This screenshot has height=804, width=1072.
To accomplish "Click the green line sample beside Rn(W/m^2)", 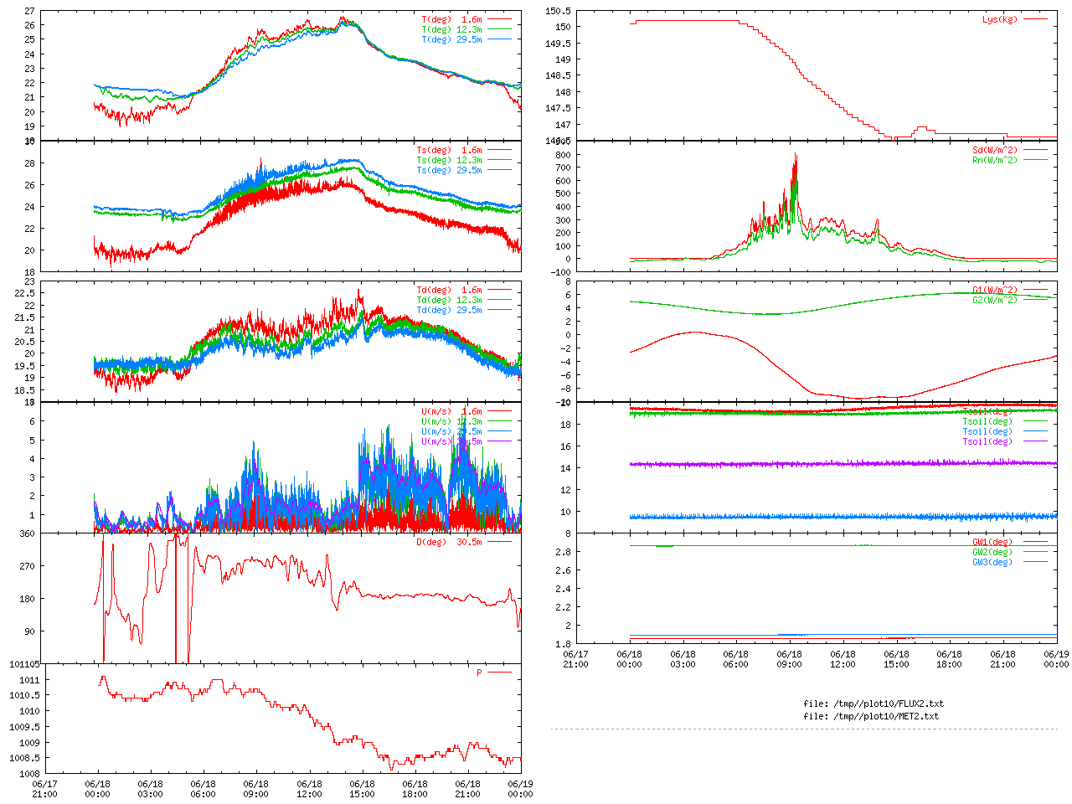I will (x=1035, y=161).
